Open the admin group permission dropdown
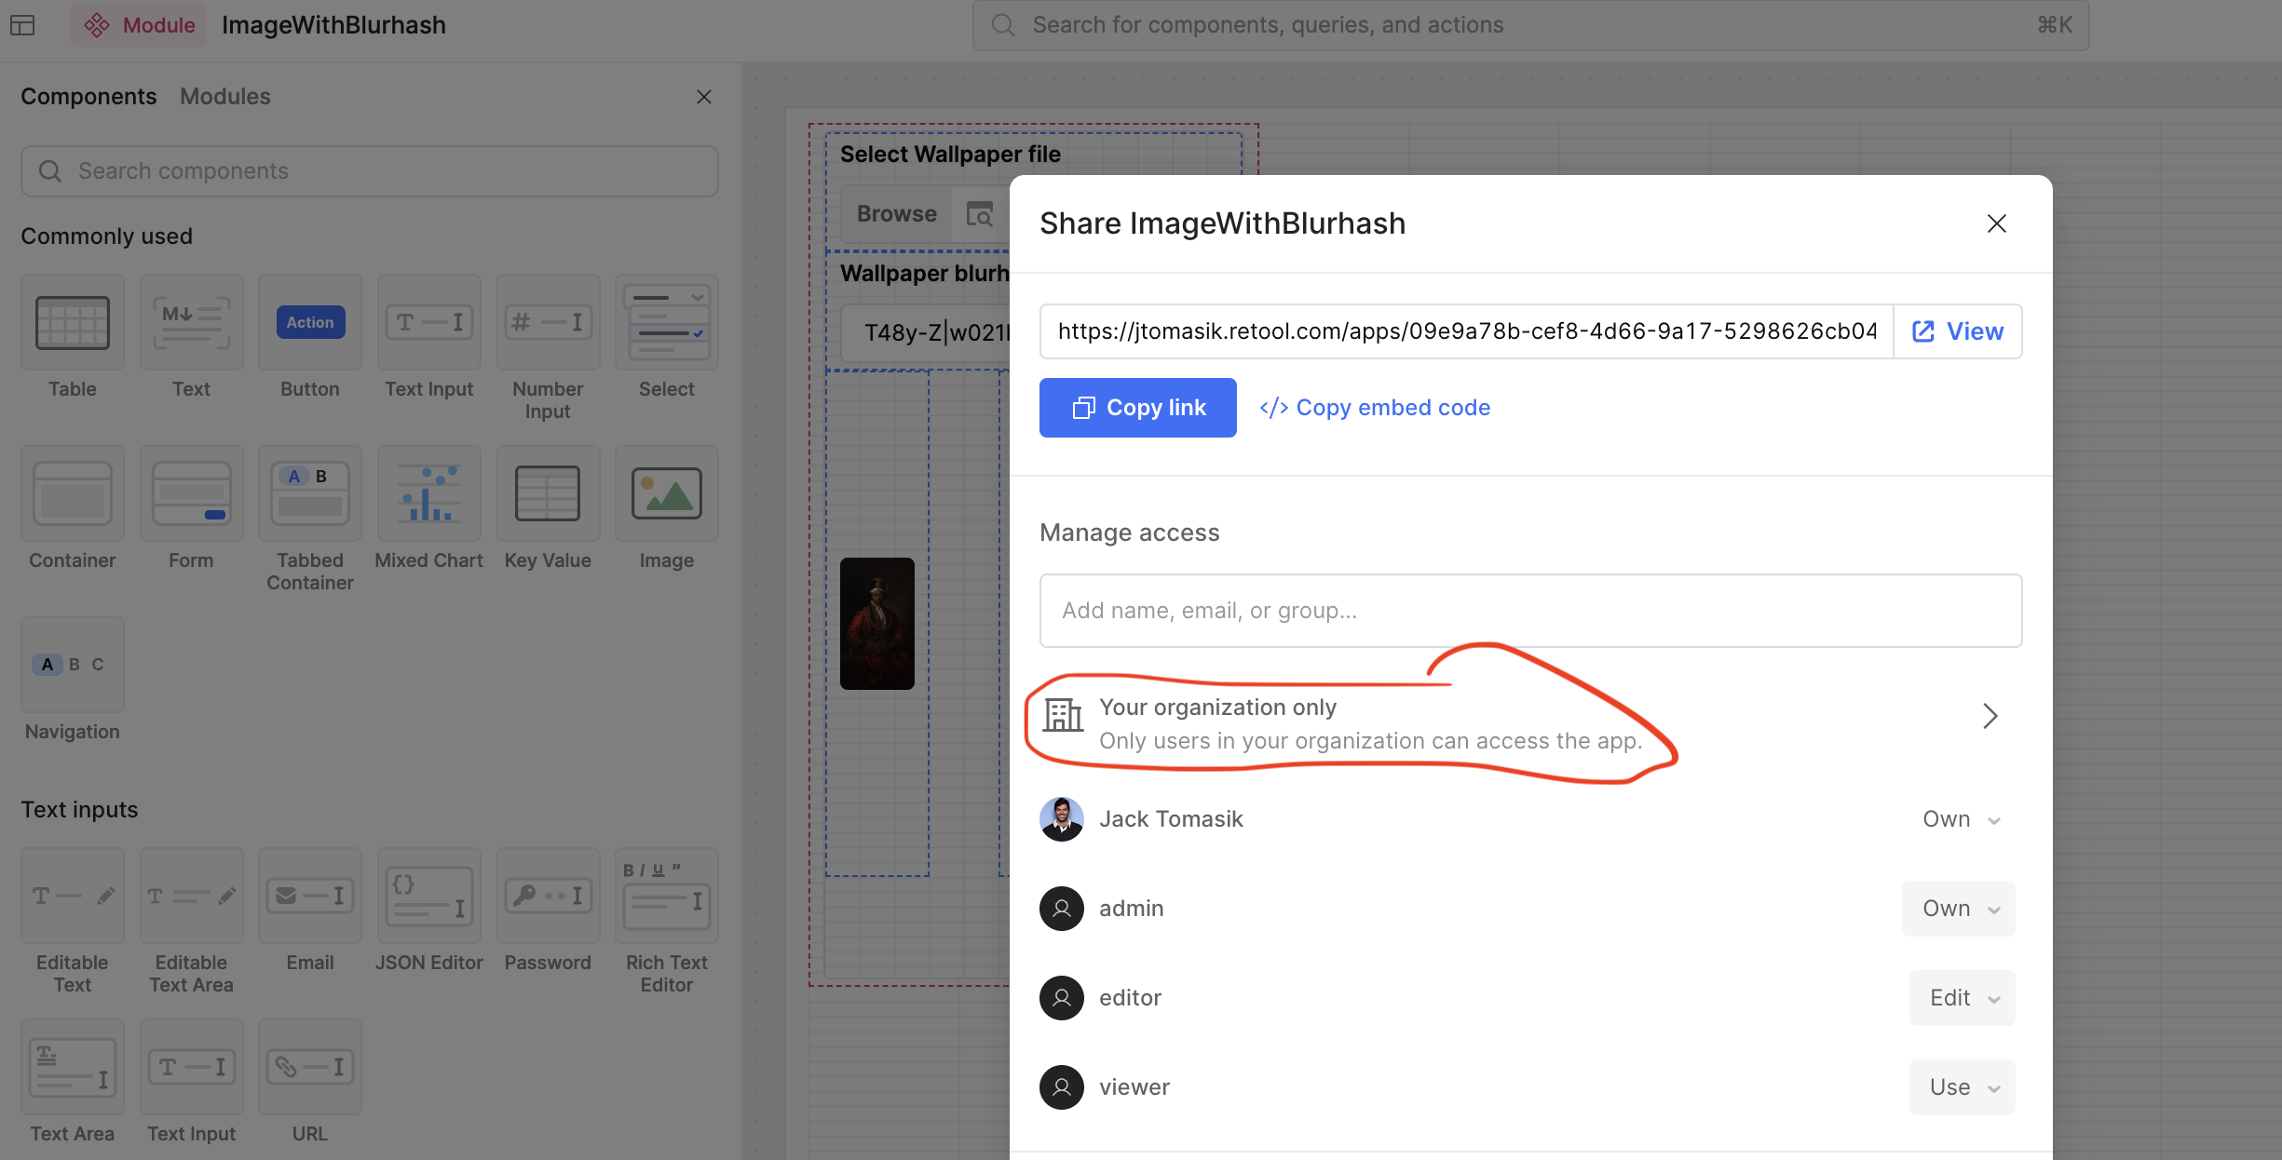Image resolution: width=2282 pixels, height=1160 pixels. pos(1959,909)
